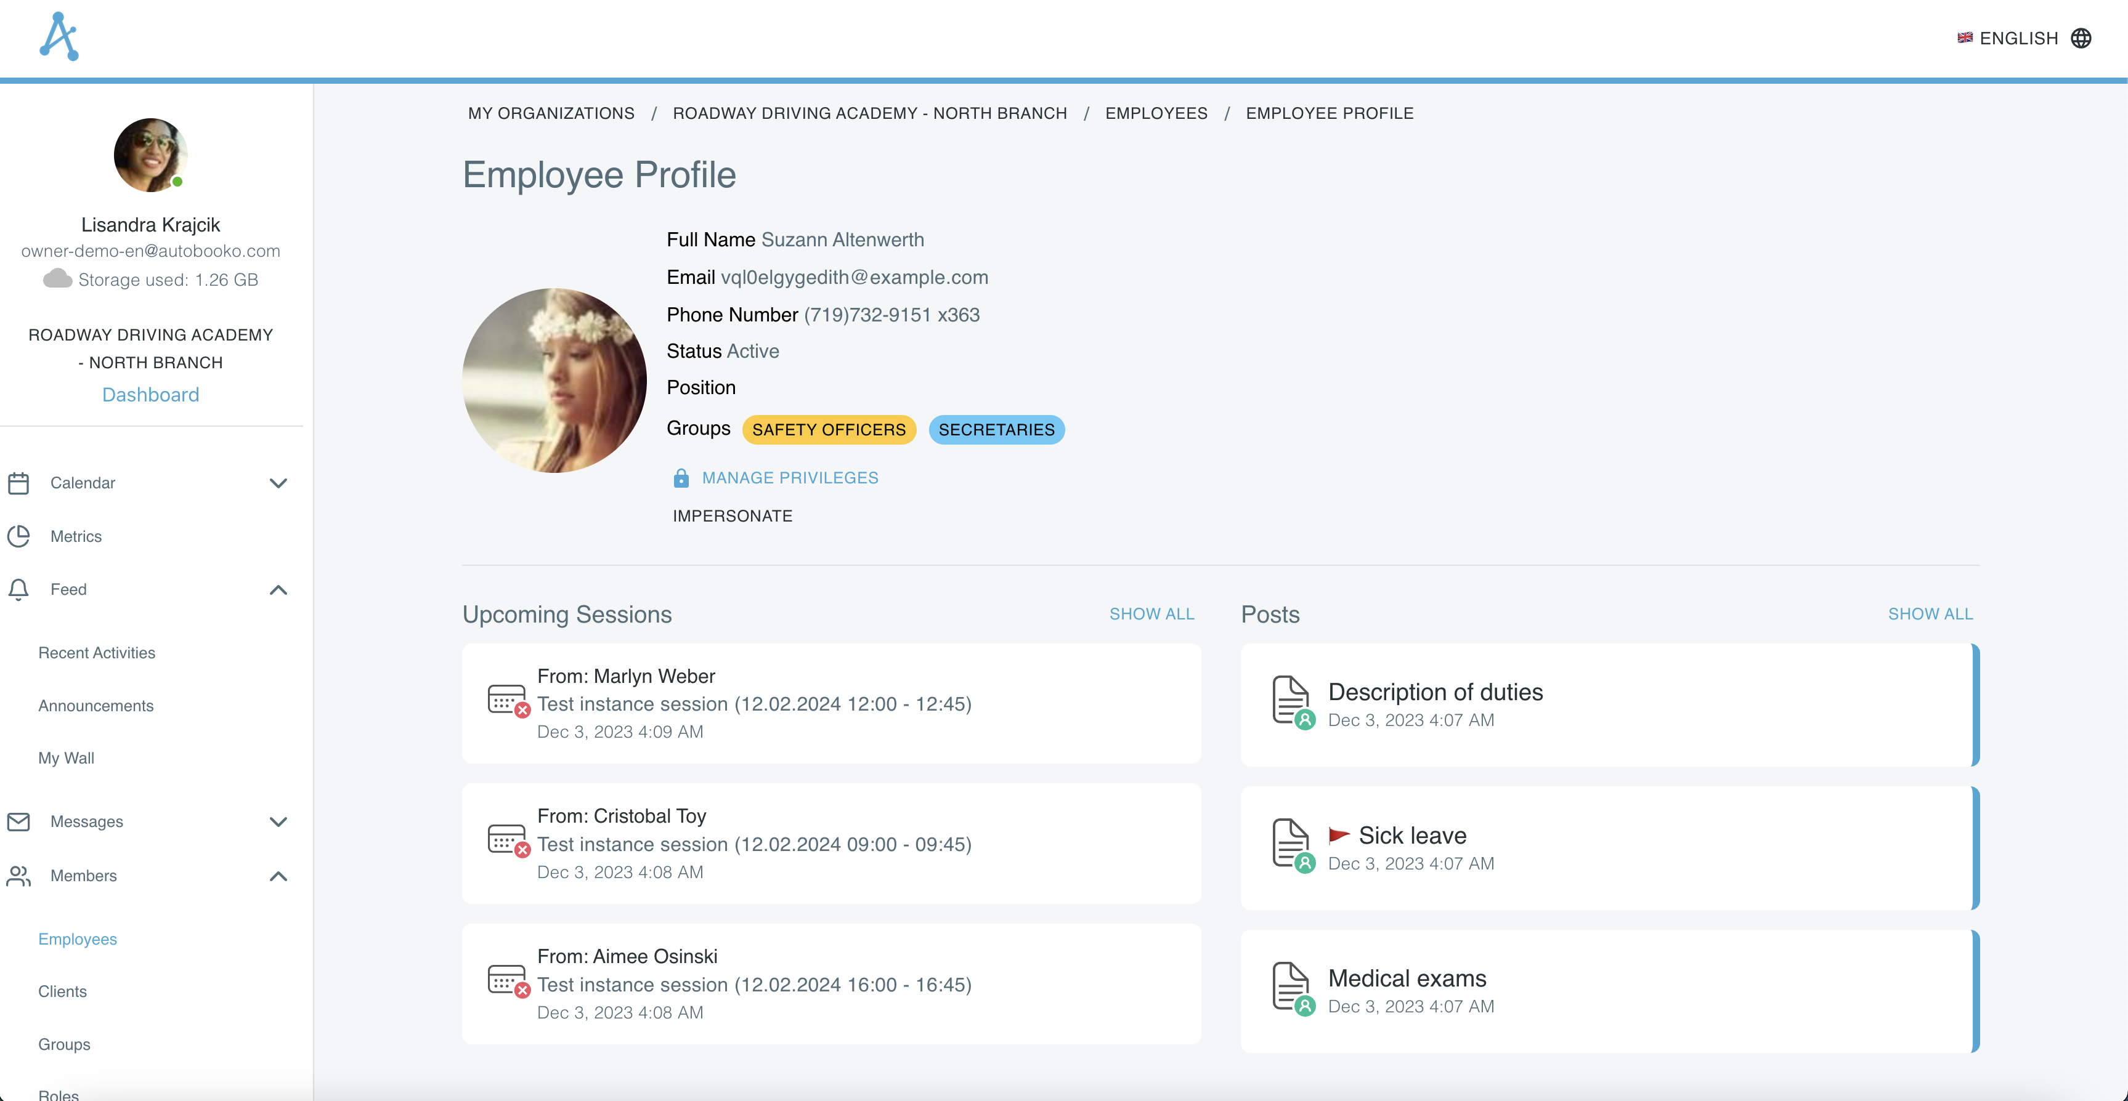Click the Autobooko logo at top left

pos(59,36)
